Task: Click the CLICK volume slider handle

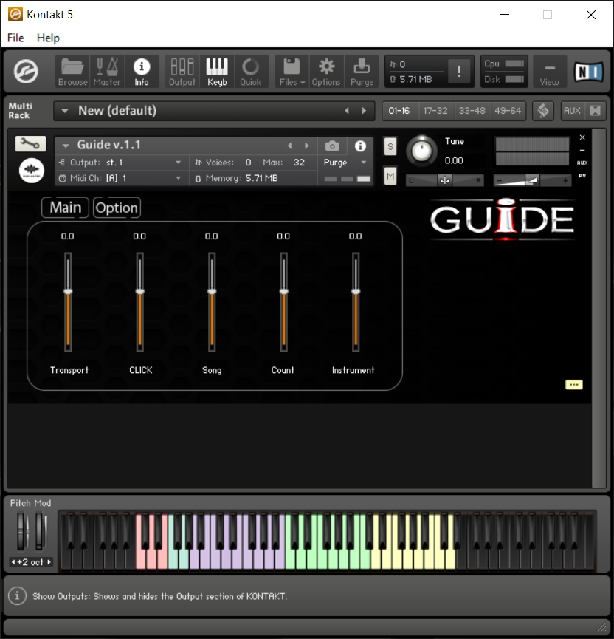Action: click(x=139, y=291)
